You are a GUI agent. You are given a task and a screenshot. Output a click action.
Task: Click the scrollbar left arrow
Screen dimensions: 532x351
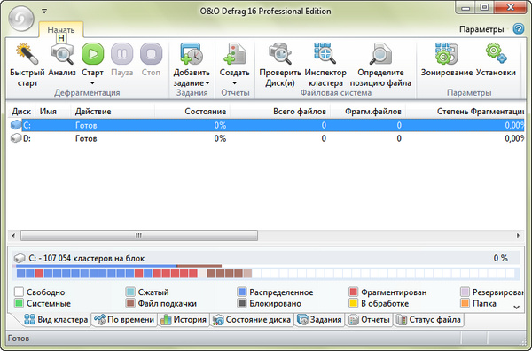[x=13, y=236]
